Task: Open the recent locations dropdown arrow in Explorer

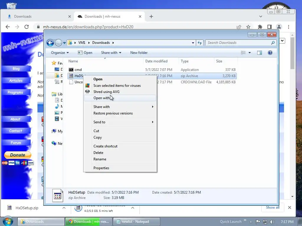Action: 64,43
